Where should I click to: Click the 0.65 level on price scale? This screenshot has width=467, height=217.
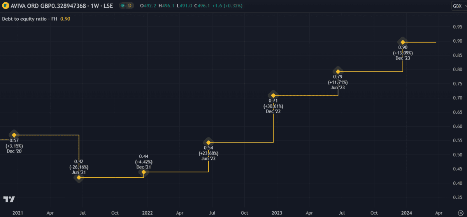457,112
